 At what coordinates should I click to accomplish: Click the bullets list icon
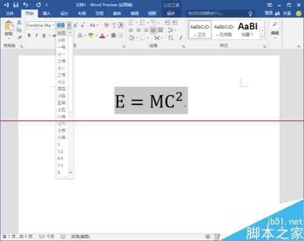(131, 23)
